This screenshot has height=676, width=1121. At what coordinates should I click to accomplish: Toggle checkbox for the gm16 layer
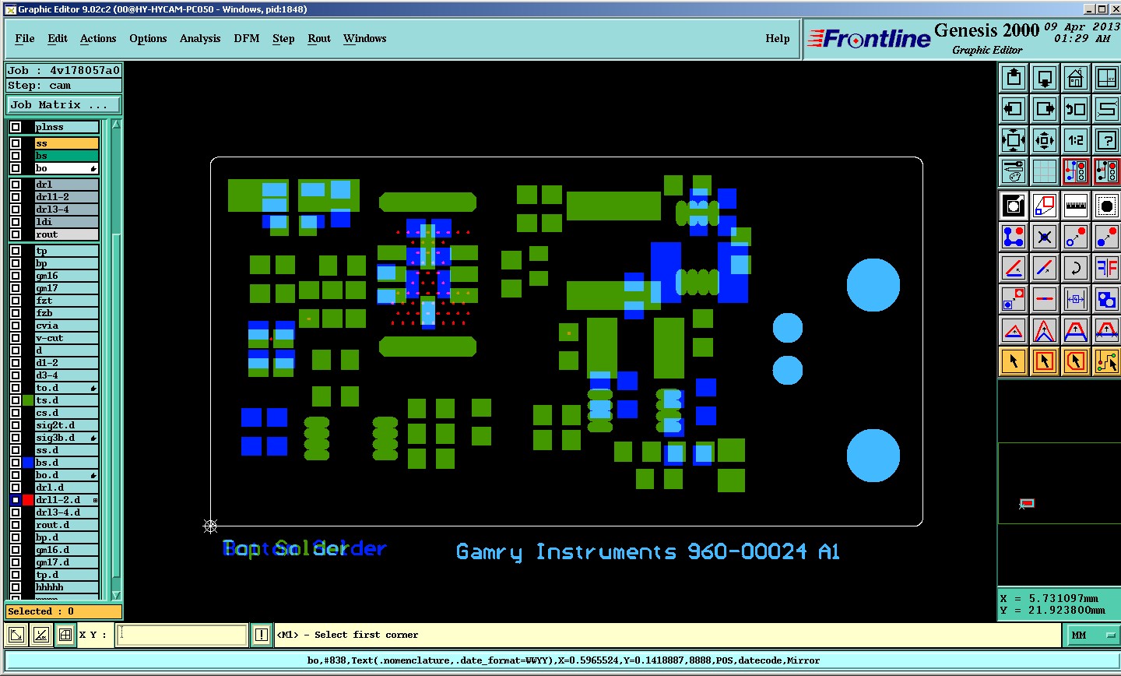point(16,276)
